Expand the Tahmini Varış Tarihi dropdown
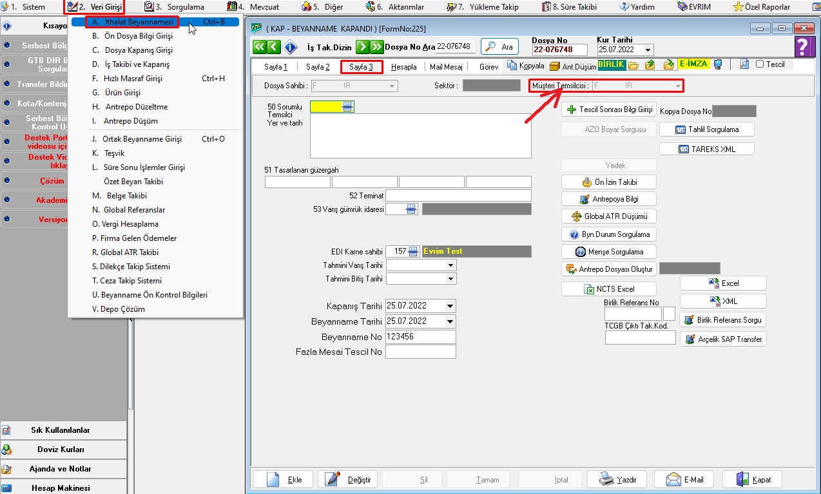This screenshot has height=494, width=821. tap(450, 265)
